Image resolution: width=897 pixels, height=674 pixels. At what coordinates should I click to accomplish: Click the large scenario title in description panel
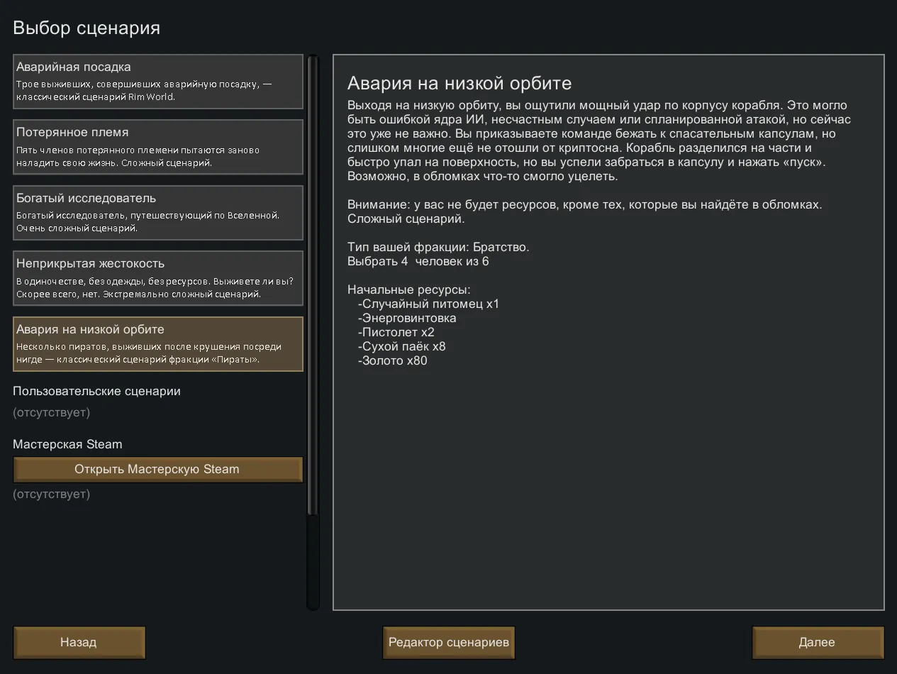(459, 84)
